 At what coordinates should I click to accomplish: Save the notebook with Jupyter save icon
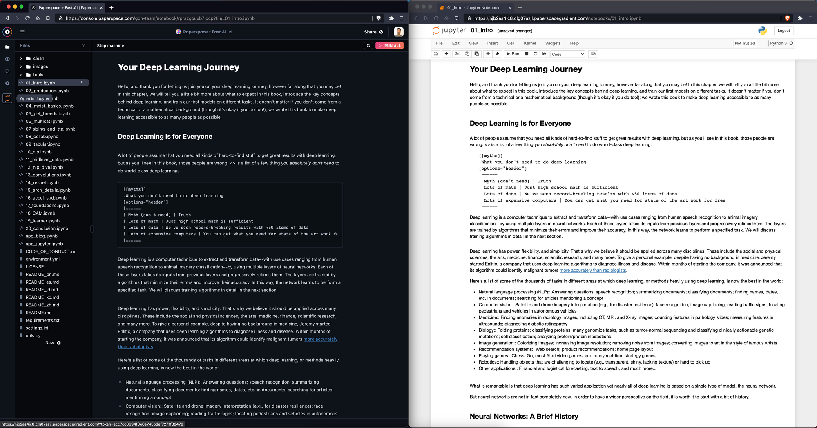click(436, 54)
